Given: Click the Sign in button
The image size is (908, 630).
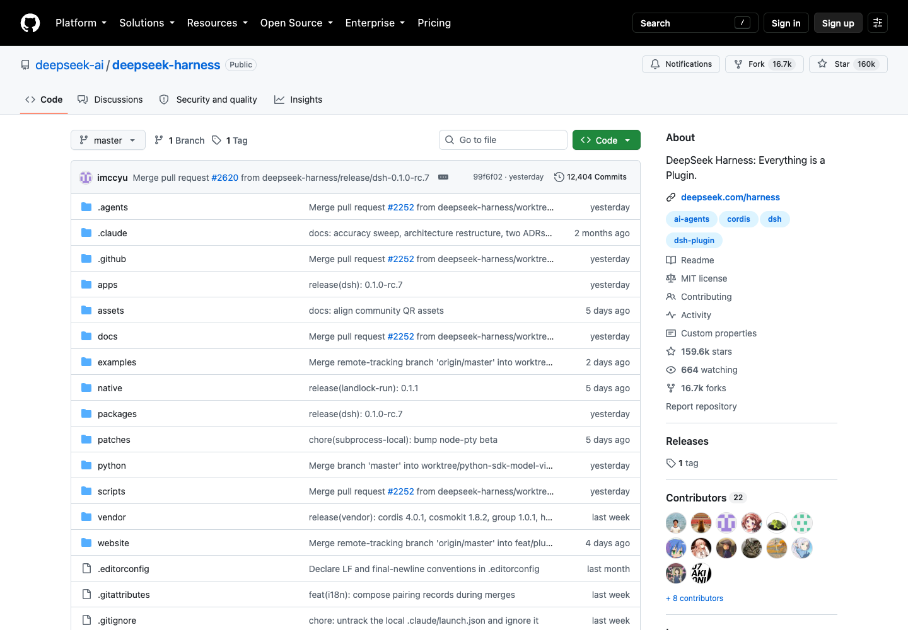Looking at the screenshot, I should (x=786, y=23).
